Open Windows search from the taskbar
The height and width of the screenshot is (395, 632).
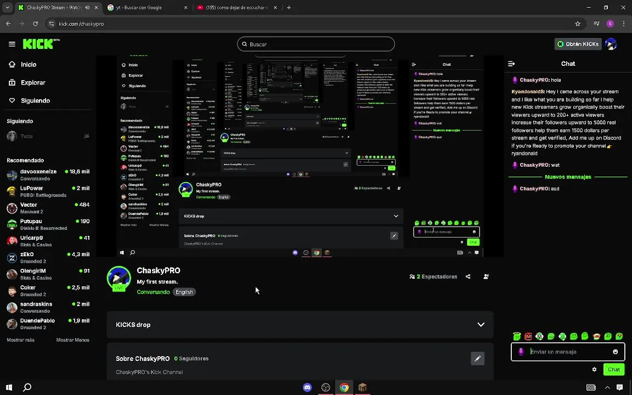pos(27,387)
